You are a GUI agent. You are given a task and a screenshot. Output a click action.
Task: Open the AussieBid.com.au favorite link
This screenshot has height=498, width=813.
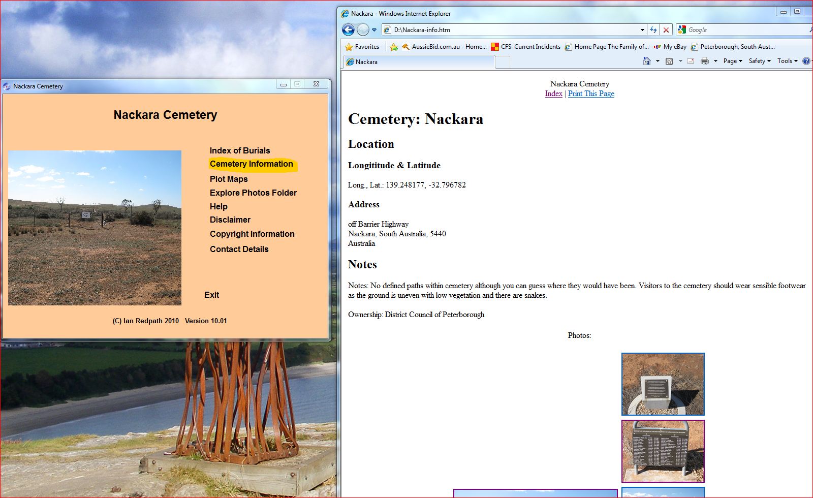tap(444, 47)
